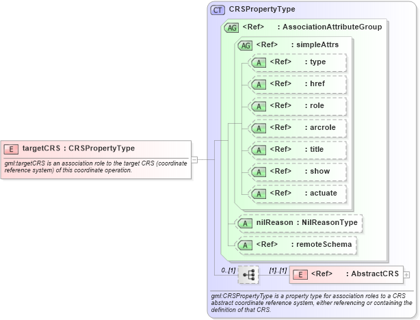420x320 pixels.
Task: Select targetCRS : CRSPropertyType label
Action: [x=79, y=148]
